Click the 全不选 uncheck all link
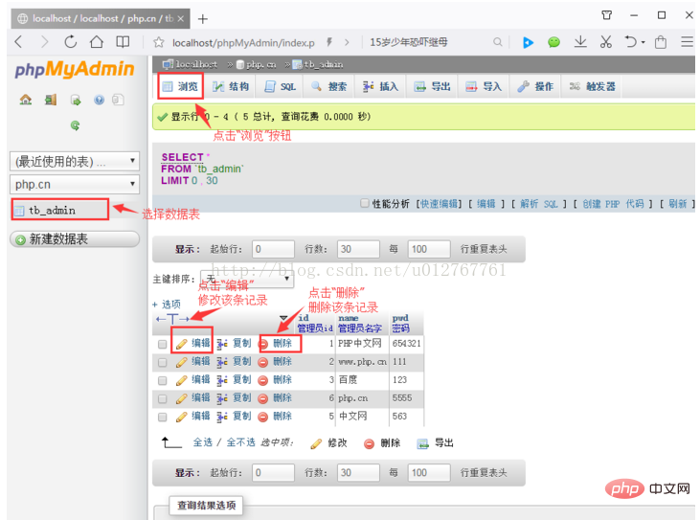Screen dimensions: 700x520 pos(240,442)
